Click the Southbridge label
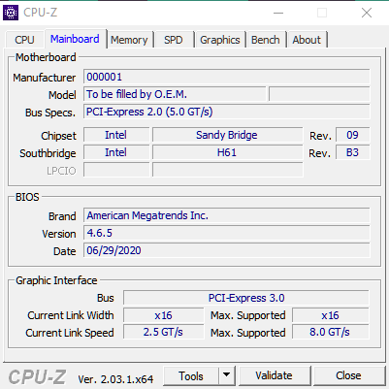389x389 pixels. (x=48, y=153)
